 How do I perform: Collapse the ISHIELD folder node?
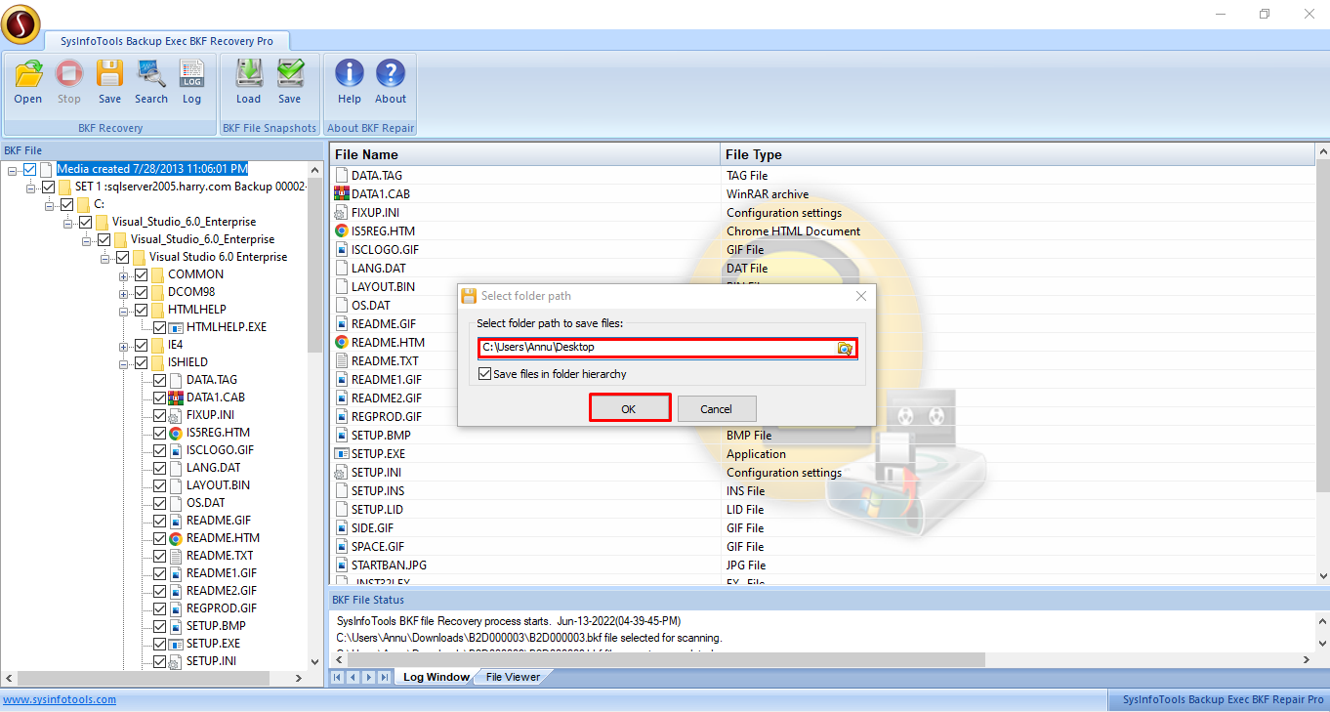(x=124, y=363)
